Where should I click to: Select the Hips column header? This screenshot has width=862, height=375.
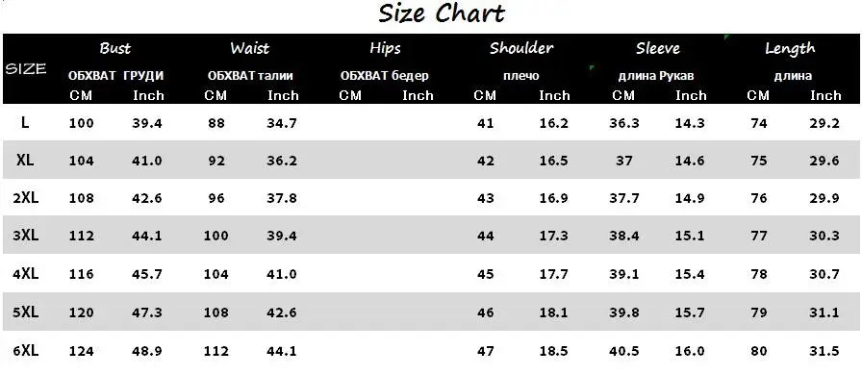(x=385, y=49)
